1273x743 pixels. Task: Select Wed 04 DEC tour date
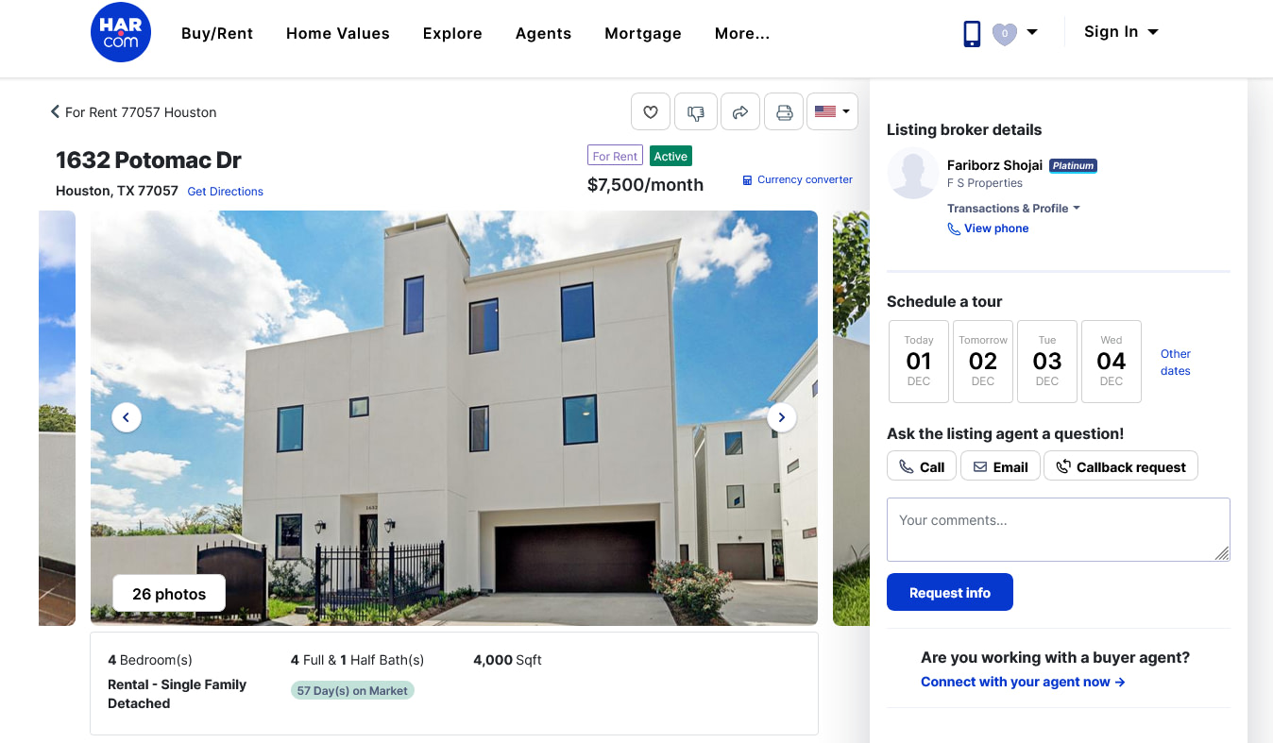1112,362
